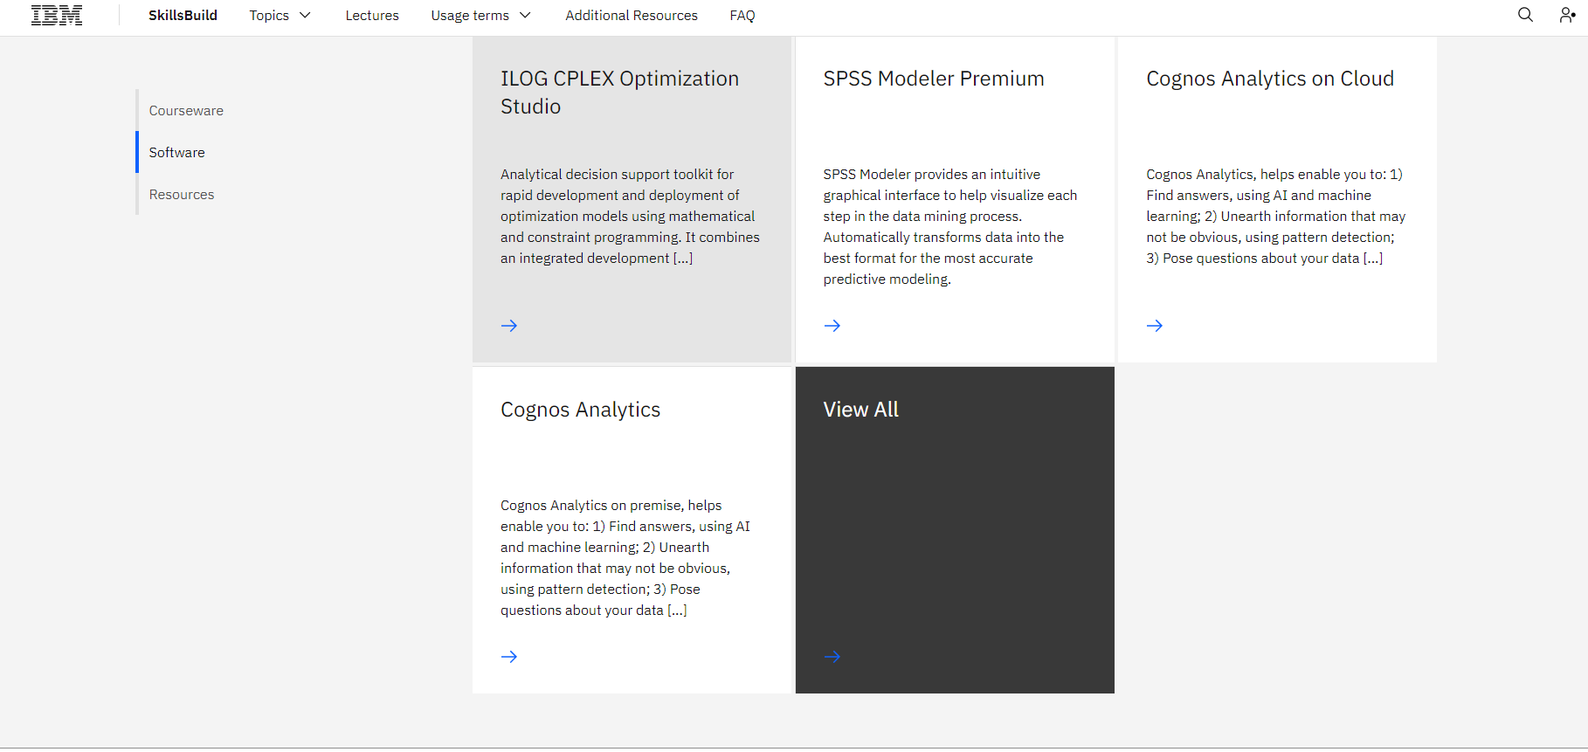Open the search icon in the header
Screen dimensions: 1588x752
(1525, 15)
